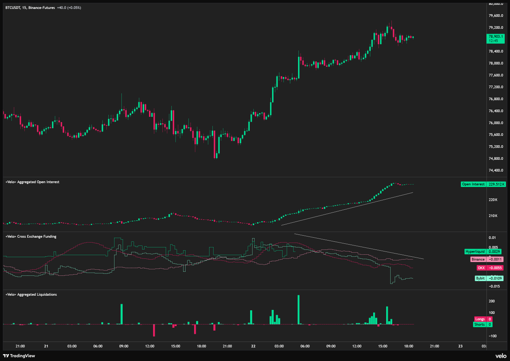
Task: Click the 18:00 label of the 22nd
Action: [x=409, y=346]
